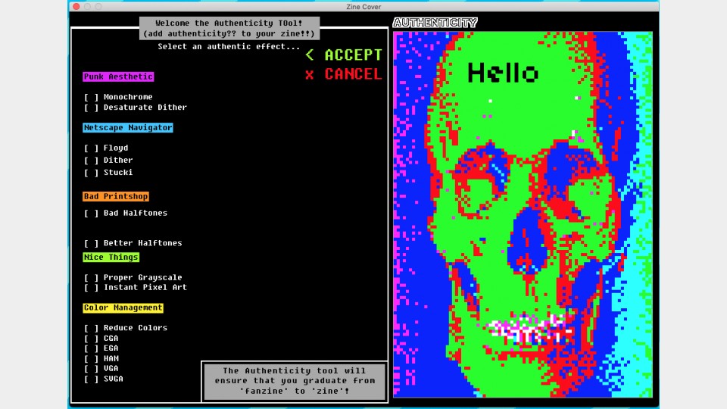Click the Welcome the Authenticity Tool banner

(x=229, y=28)
